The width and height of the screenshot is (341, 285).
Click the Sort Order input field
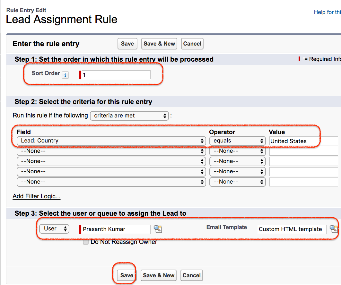[x=116, y=75]
